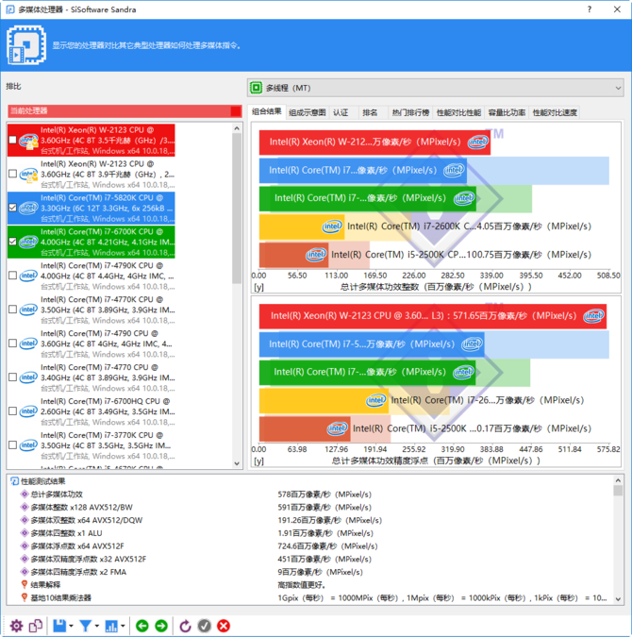Click the bar chart icon in toolbar

(111, 626)
